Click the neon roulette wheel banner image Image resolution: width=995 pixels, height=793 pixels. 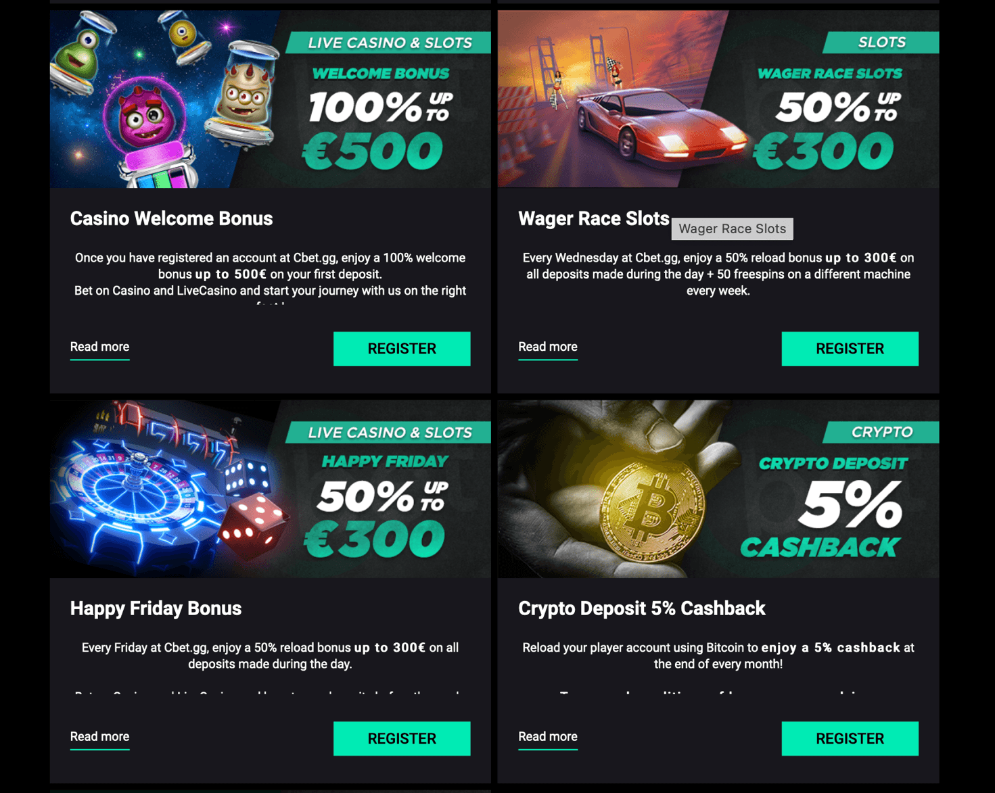pos(270,489)
